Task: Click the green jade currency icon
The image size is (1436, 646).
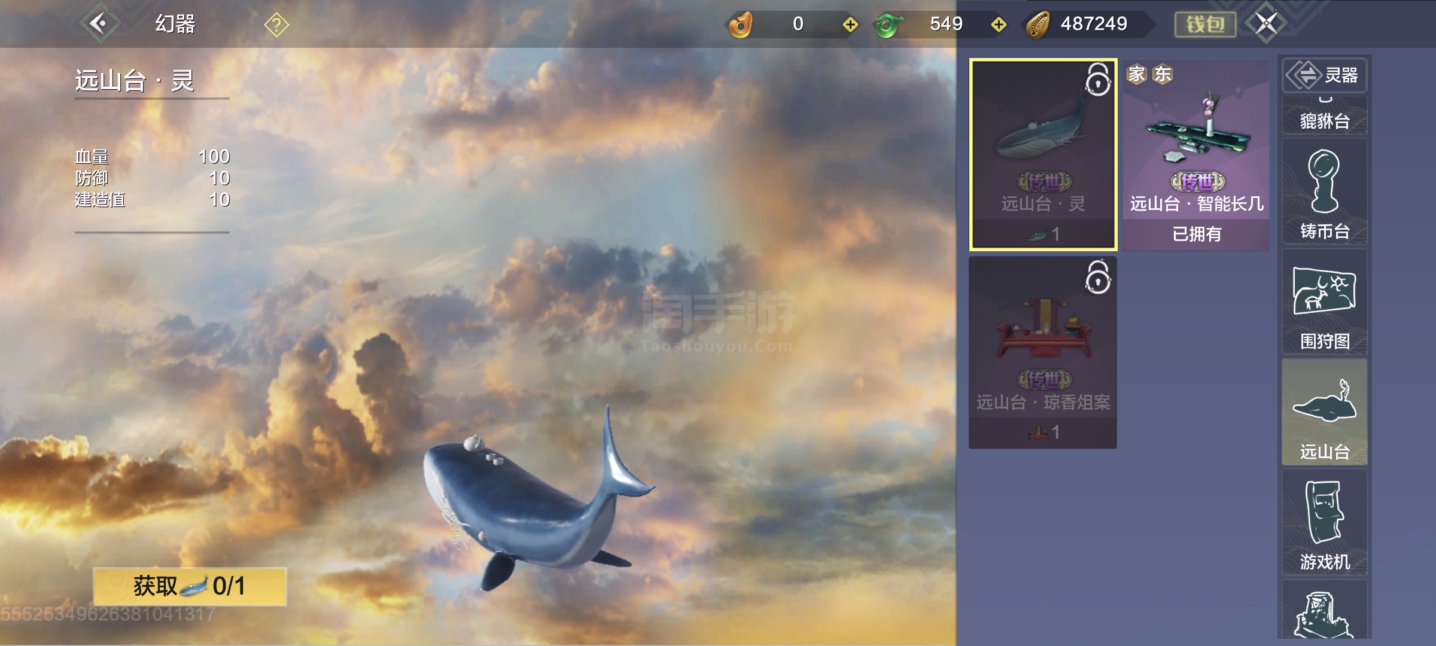Action: pos(889,25)
